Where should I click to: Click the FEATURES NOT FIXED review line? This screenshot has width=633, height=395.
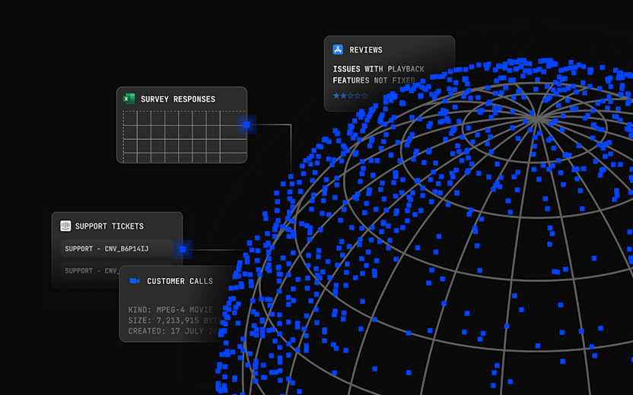point(374,81)
